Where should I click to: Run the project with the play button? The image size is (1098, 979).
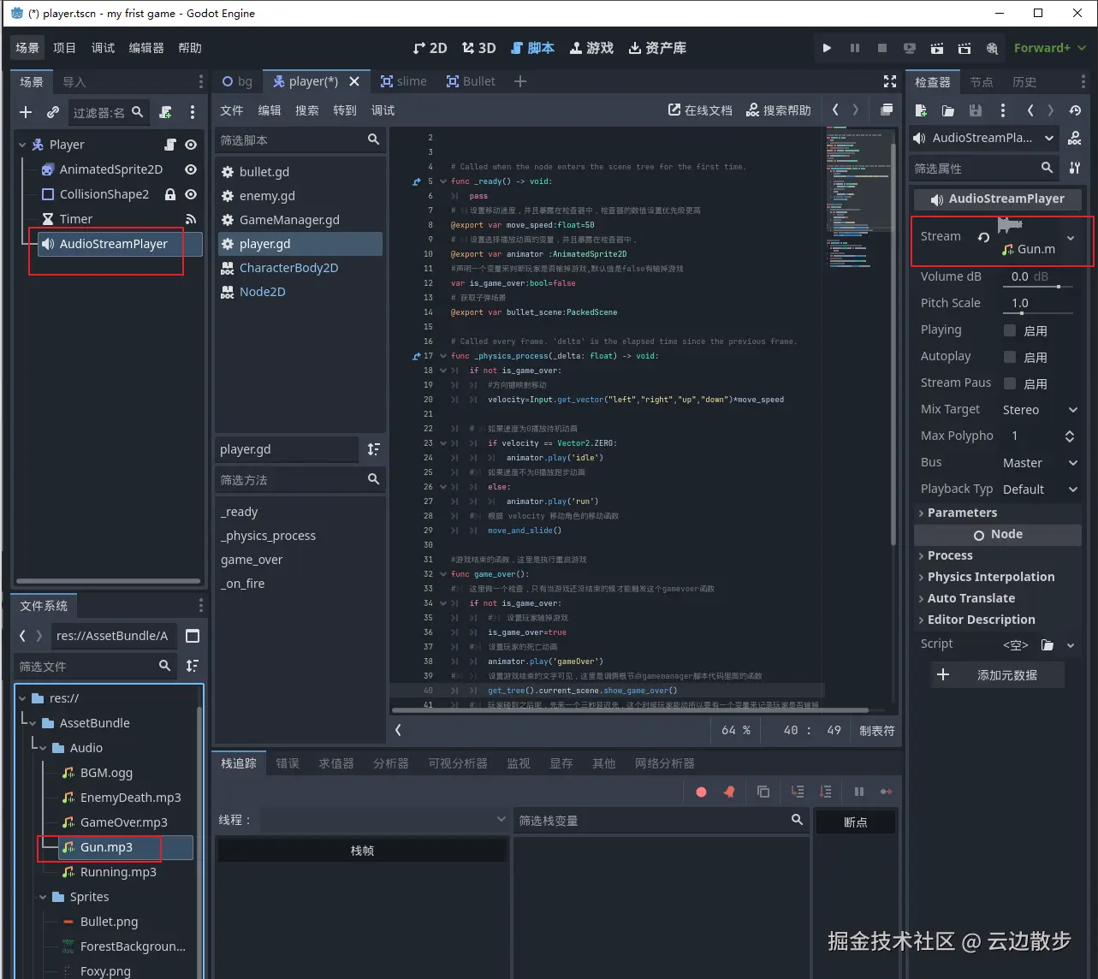pos(827,48)
